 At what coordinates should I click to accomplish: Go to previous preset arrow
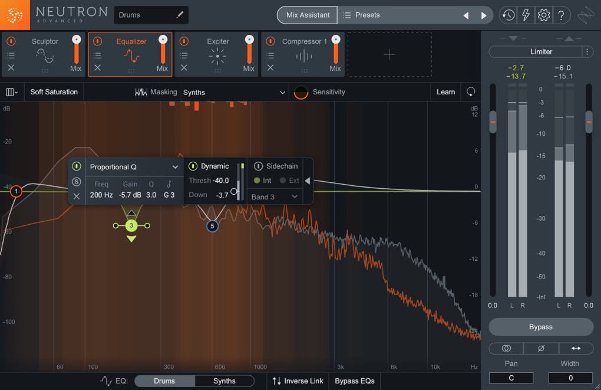click(x=466, y=15)
